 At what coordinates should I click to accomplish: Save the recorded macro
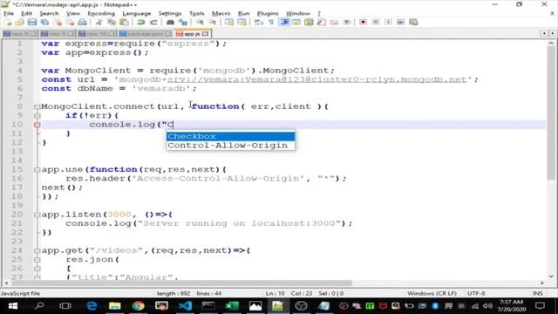pyautogui.click(x=413, y=23)
